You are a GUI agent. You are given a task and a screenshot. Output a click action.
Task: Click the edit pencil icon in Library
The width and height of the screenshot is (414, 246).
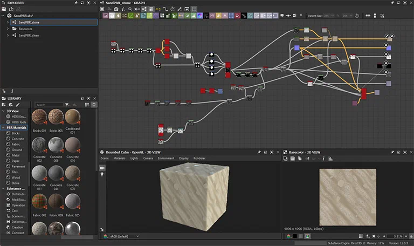(x=18, y=105)
